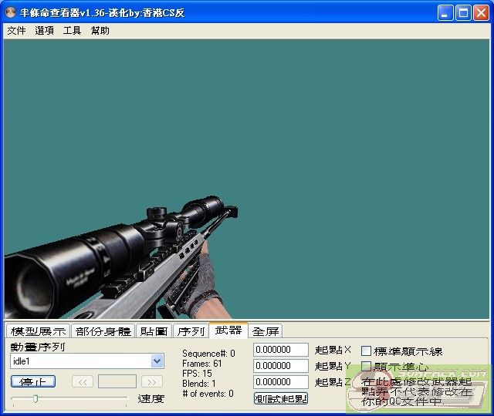Viewport: 494px width, 416px height.
Task: Click the animation speed slider handle
Action: pyautogui.click(x=35, y=398)
